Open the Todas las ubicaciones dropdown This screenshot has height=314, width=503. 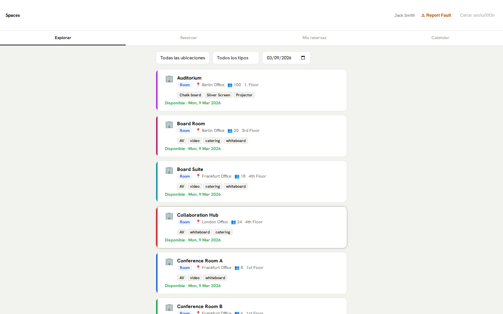pyautogui.click(x=182, y=58)
